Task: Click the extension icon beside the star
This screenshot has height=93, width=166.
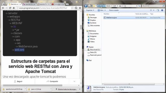Action: tap(76, 8)
